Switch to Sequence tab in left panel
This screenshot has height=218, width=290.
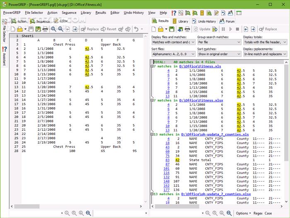click(x=40, y=21)
